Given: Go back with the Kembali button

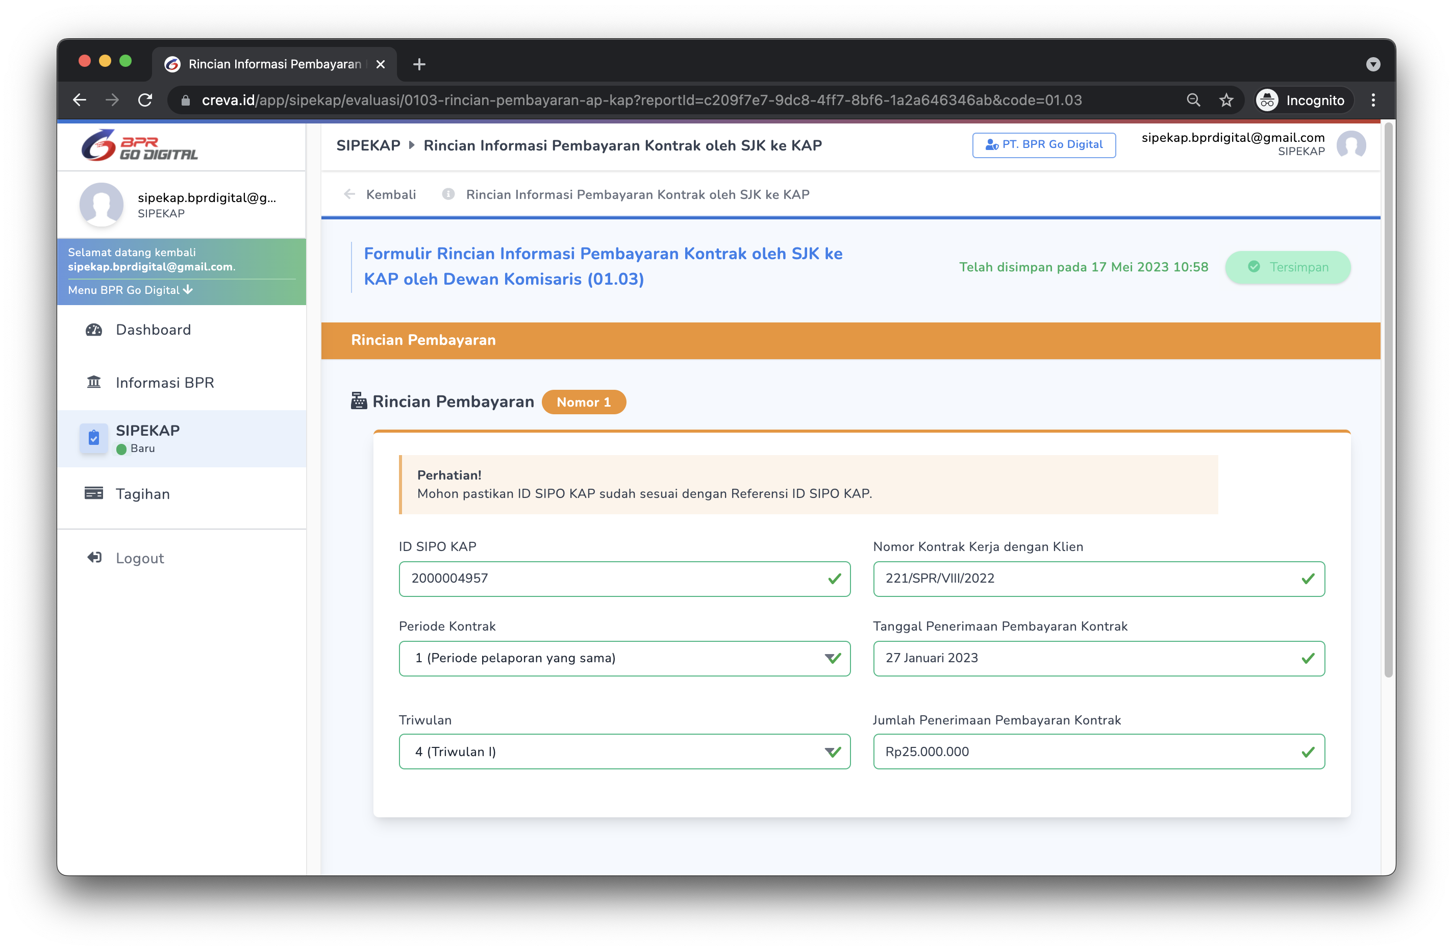Looking at the screenshot, I should pos(380,194).
